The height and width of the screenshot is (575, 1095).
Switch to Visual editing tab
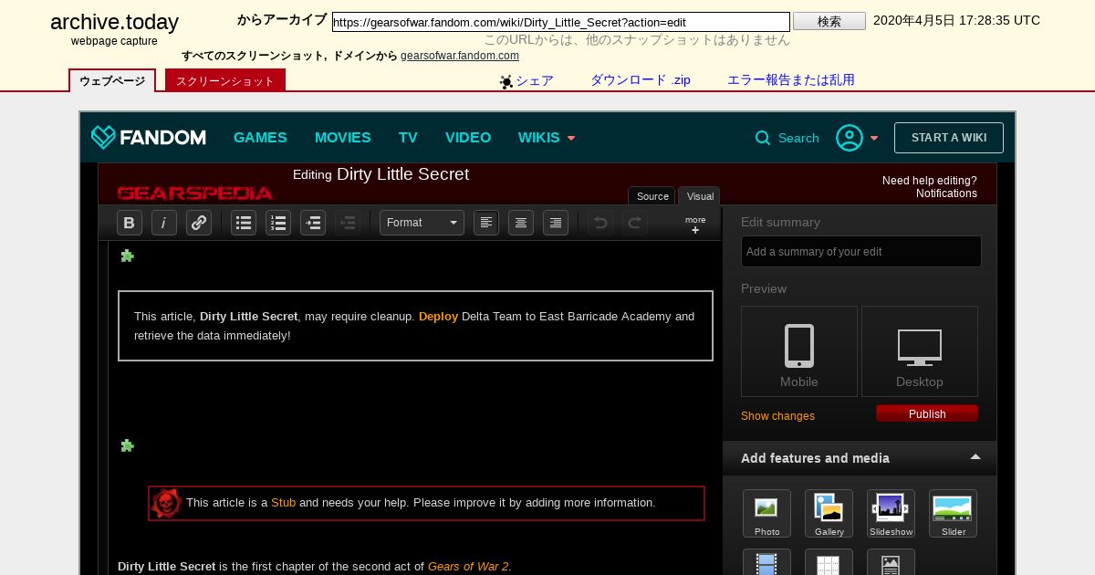coord(700,196)
